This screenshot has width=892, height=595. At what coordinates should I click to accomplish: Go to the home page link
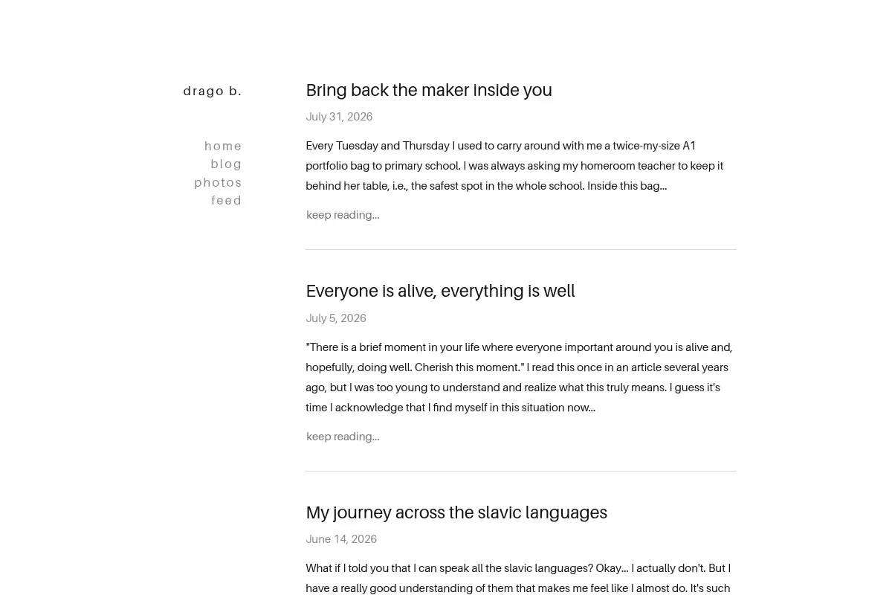223,146
